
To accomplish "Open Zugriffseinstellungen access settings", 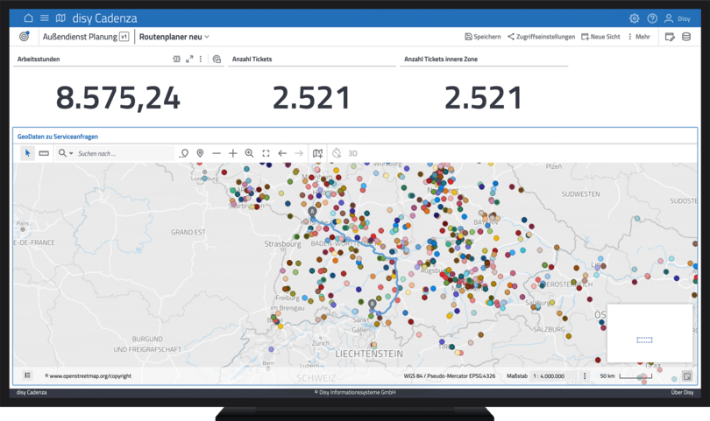I will [x=541, y=37].
